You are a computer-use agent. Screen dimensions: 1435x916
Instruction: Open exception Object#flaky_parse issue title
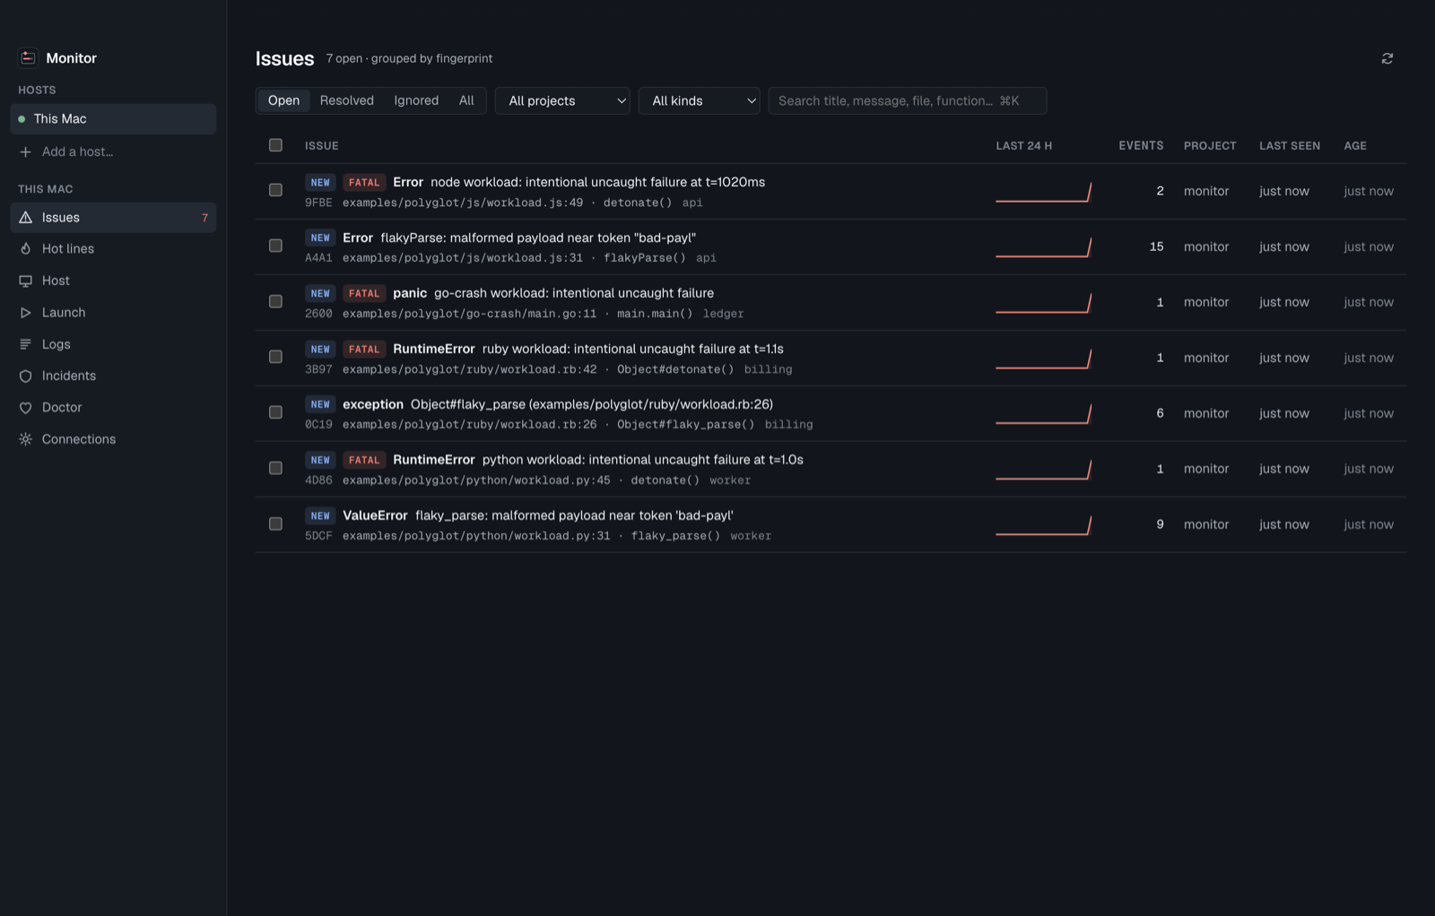click(558, 404)
